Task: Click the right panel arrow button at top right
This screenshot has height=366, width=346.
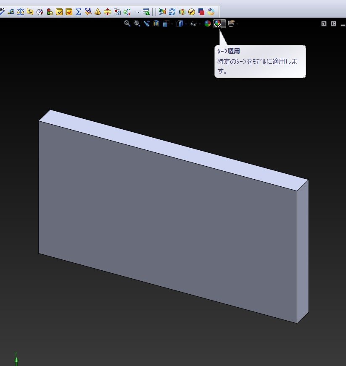Action: point(333,24)
